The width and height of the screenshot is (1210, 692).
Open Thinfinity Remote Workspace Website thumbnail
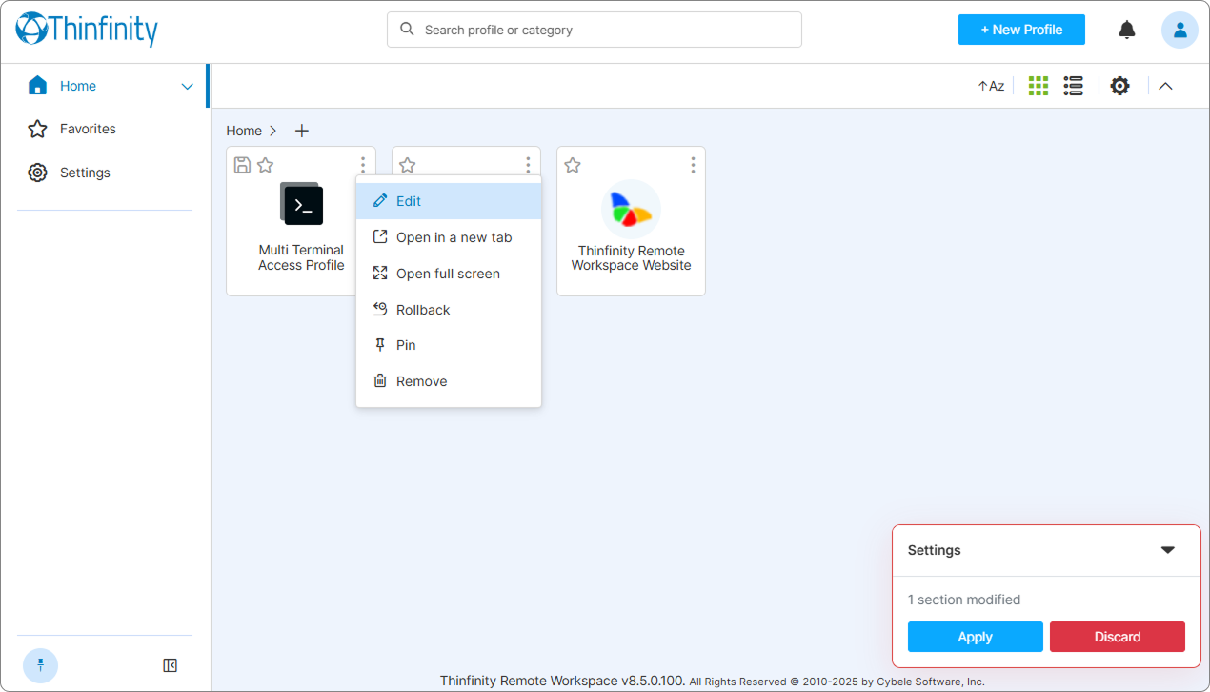click(631, 209)
